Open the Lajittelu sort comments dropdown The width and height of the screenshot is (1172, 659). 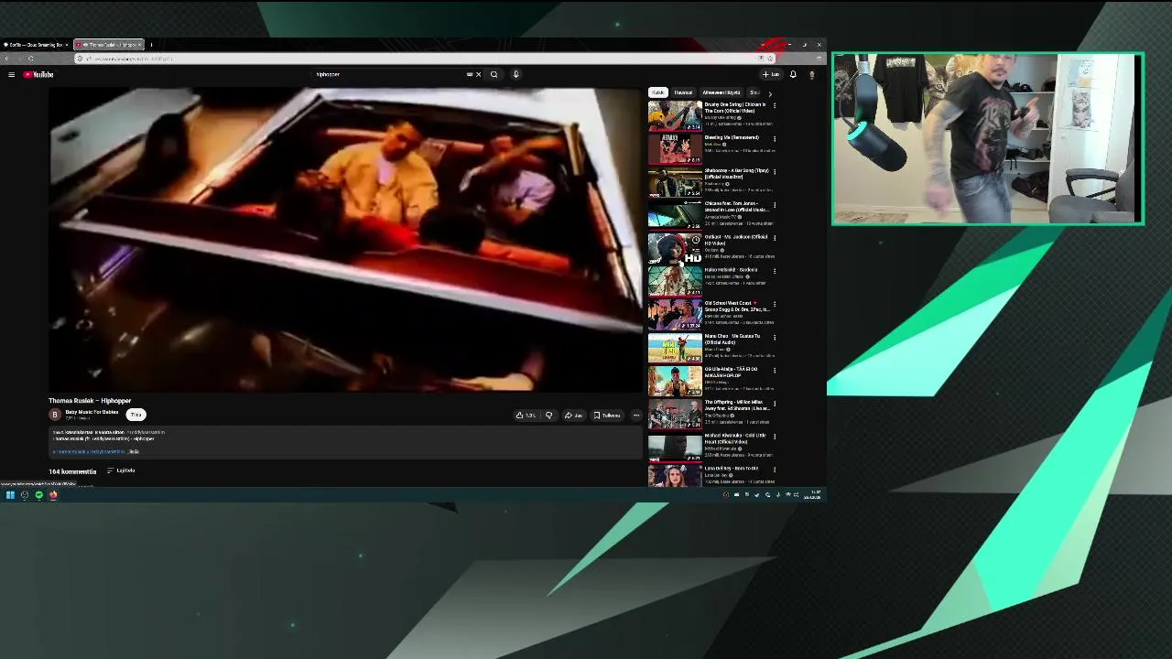pyautogui.click(x=121, y=470)
